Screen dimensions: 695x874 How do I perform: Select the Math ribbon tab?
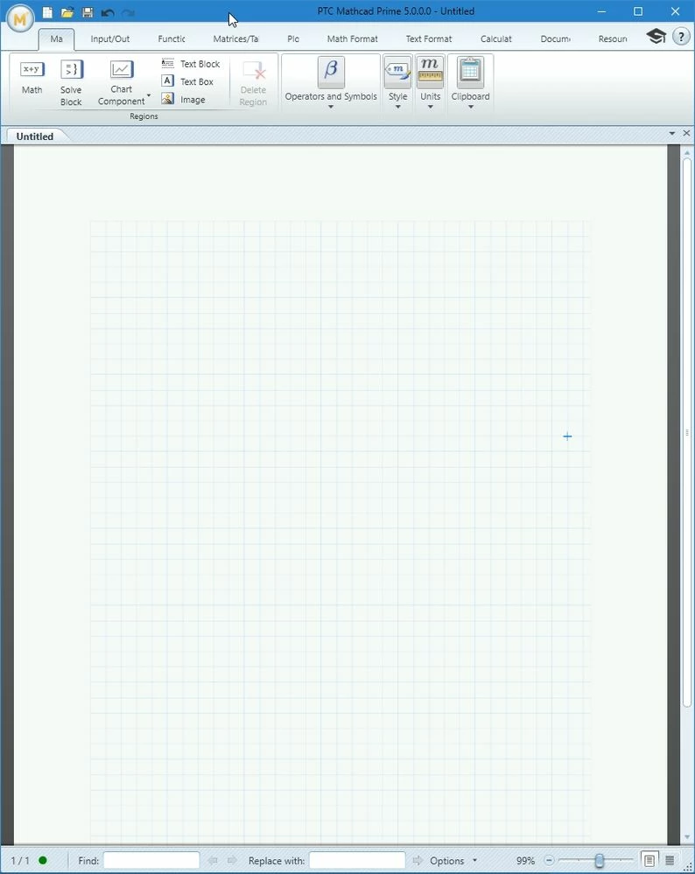56,39
